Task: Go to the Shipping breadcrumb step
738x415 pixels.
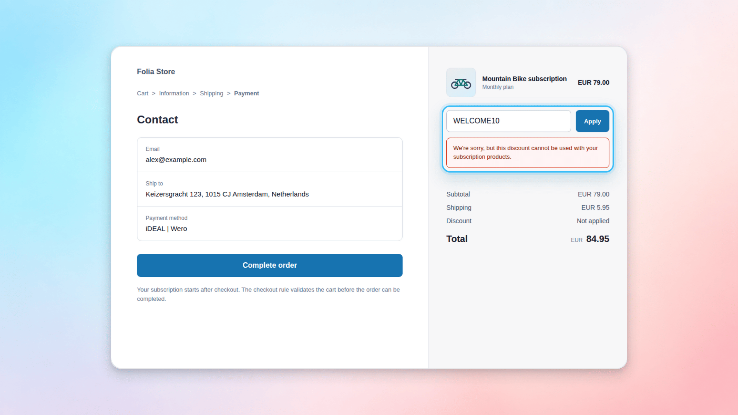Action: pyautogui.click(x=211, y=93)
